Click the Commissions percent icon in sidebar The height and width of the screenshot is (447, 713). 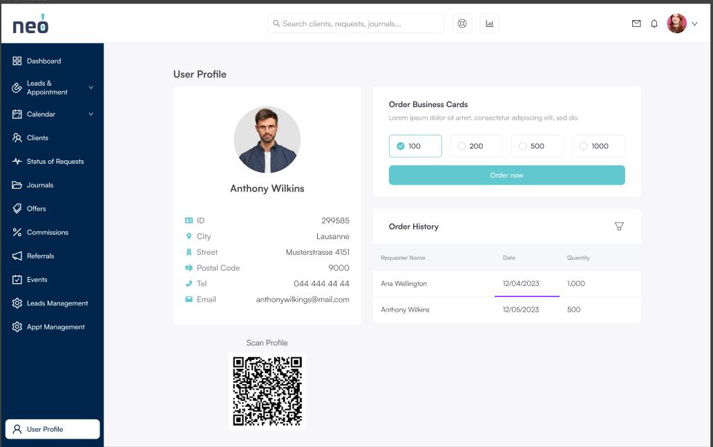(x=17, y=232)
